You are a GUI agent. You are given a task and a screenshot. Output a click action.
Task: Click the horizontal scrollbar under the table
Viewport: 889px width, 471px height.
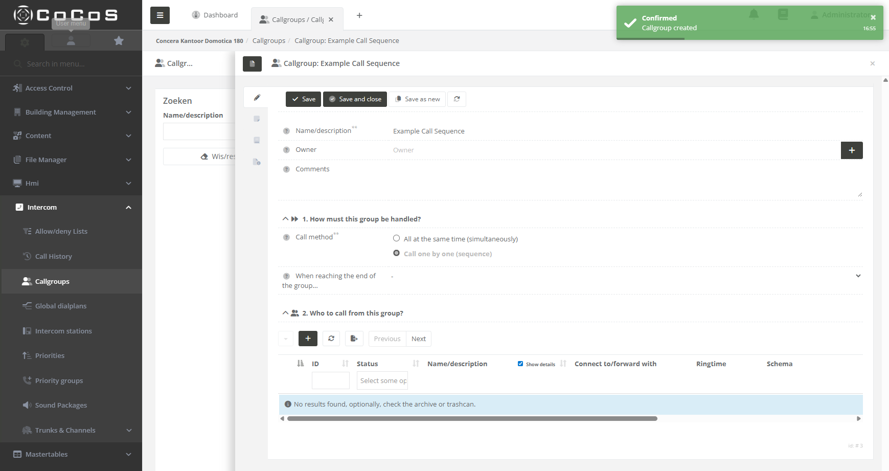point(472,418)
